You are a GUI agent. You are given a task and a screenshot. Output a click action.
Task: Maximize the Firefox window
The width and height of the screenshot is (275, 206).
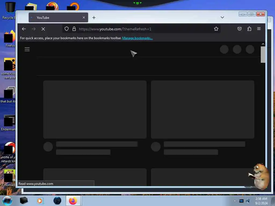pyautogui.click(x=252, y=14)
